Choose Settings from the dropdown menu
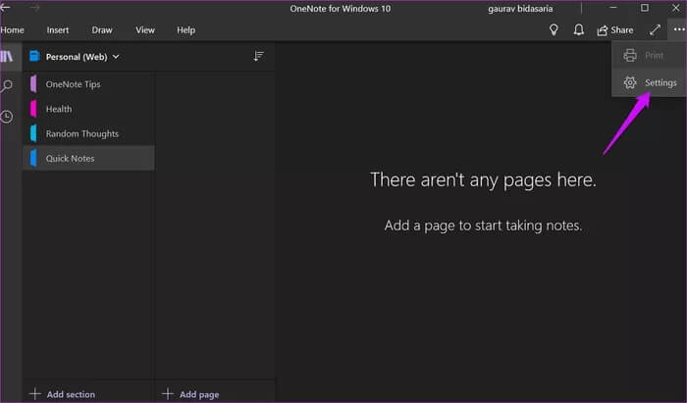The height and width of the screenshot is (403, 687). point(649,82)
